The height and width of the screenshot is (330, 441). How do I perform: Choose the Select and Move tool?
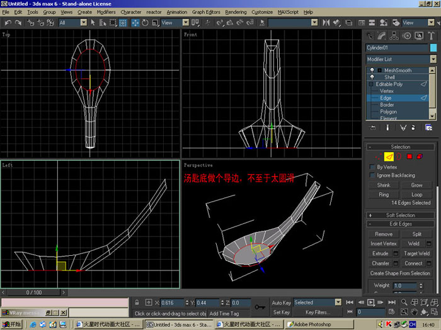(135, 23)
